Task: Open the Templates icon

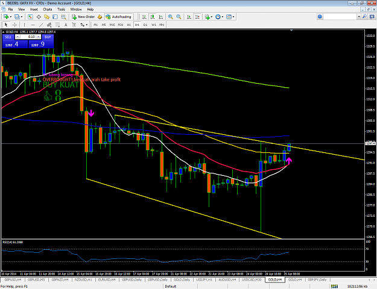Action: (229, 17)
